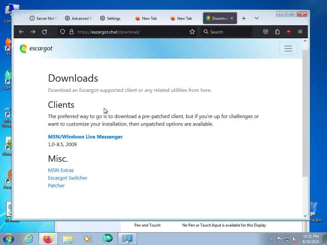
Task: Click the page scrollbar down arrow
Action: pos(305,216)
